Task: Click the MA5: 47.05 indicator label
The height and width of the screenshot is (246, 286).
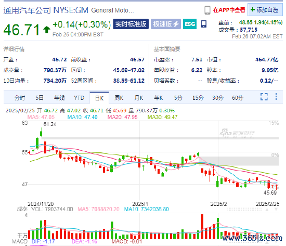Action: (41, 117)
